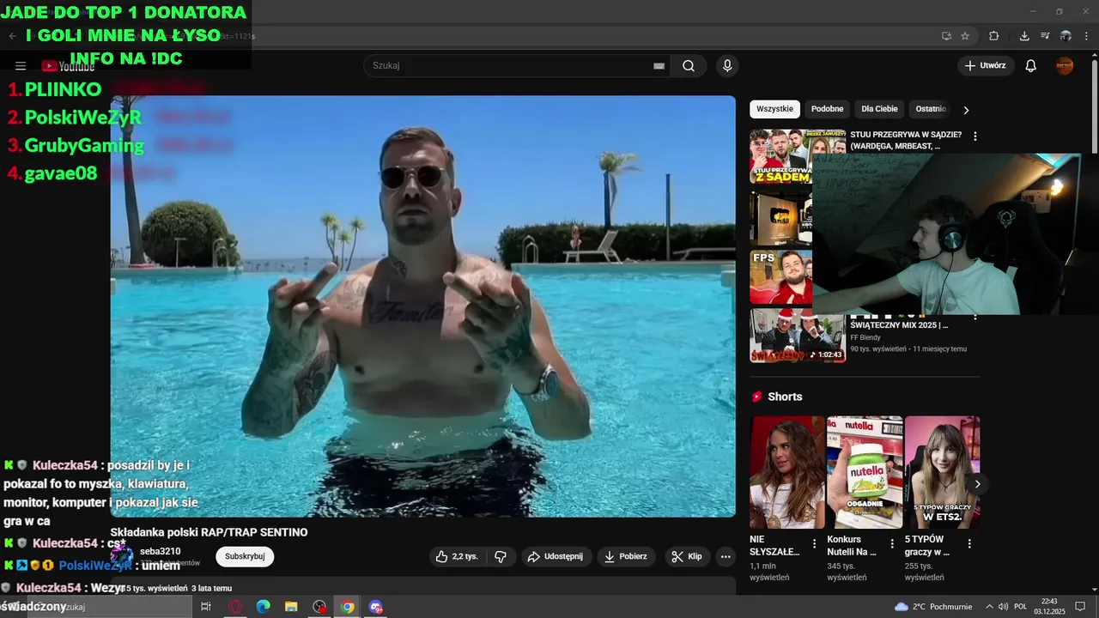The image size is (1099, 618).
Task: Open the Chrome profile avatar
Action: (x=1066, y=36)
